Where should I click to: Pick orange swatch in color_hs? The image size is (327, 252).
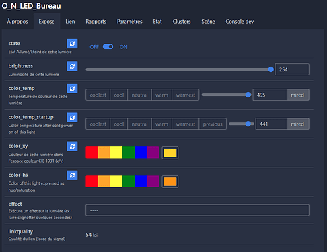click(104, 181)
